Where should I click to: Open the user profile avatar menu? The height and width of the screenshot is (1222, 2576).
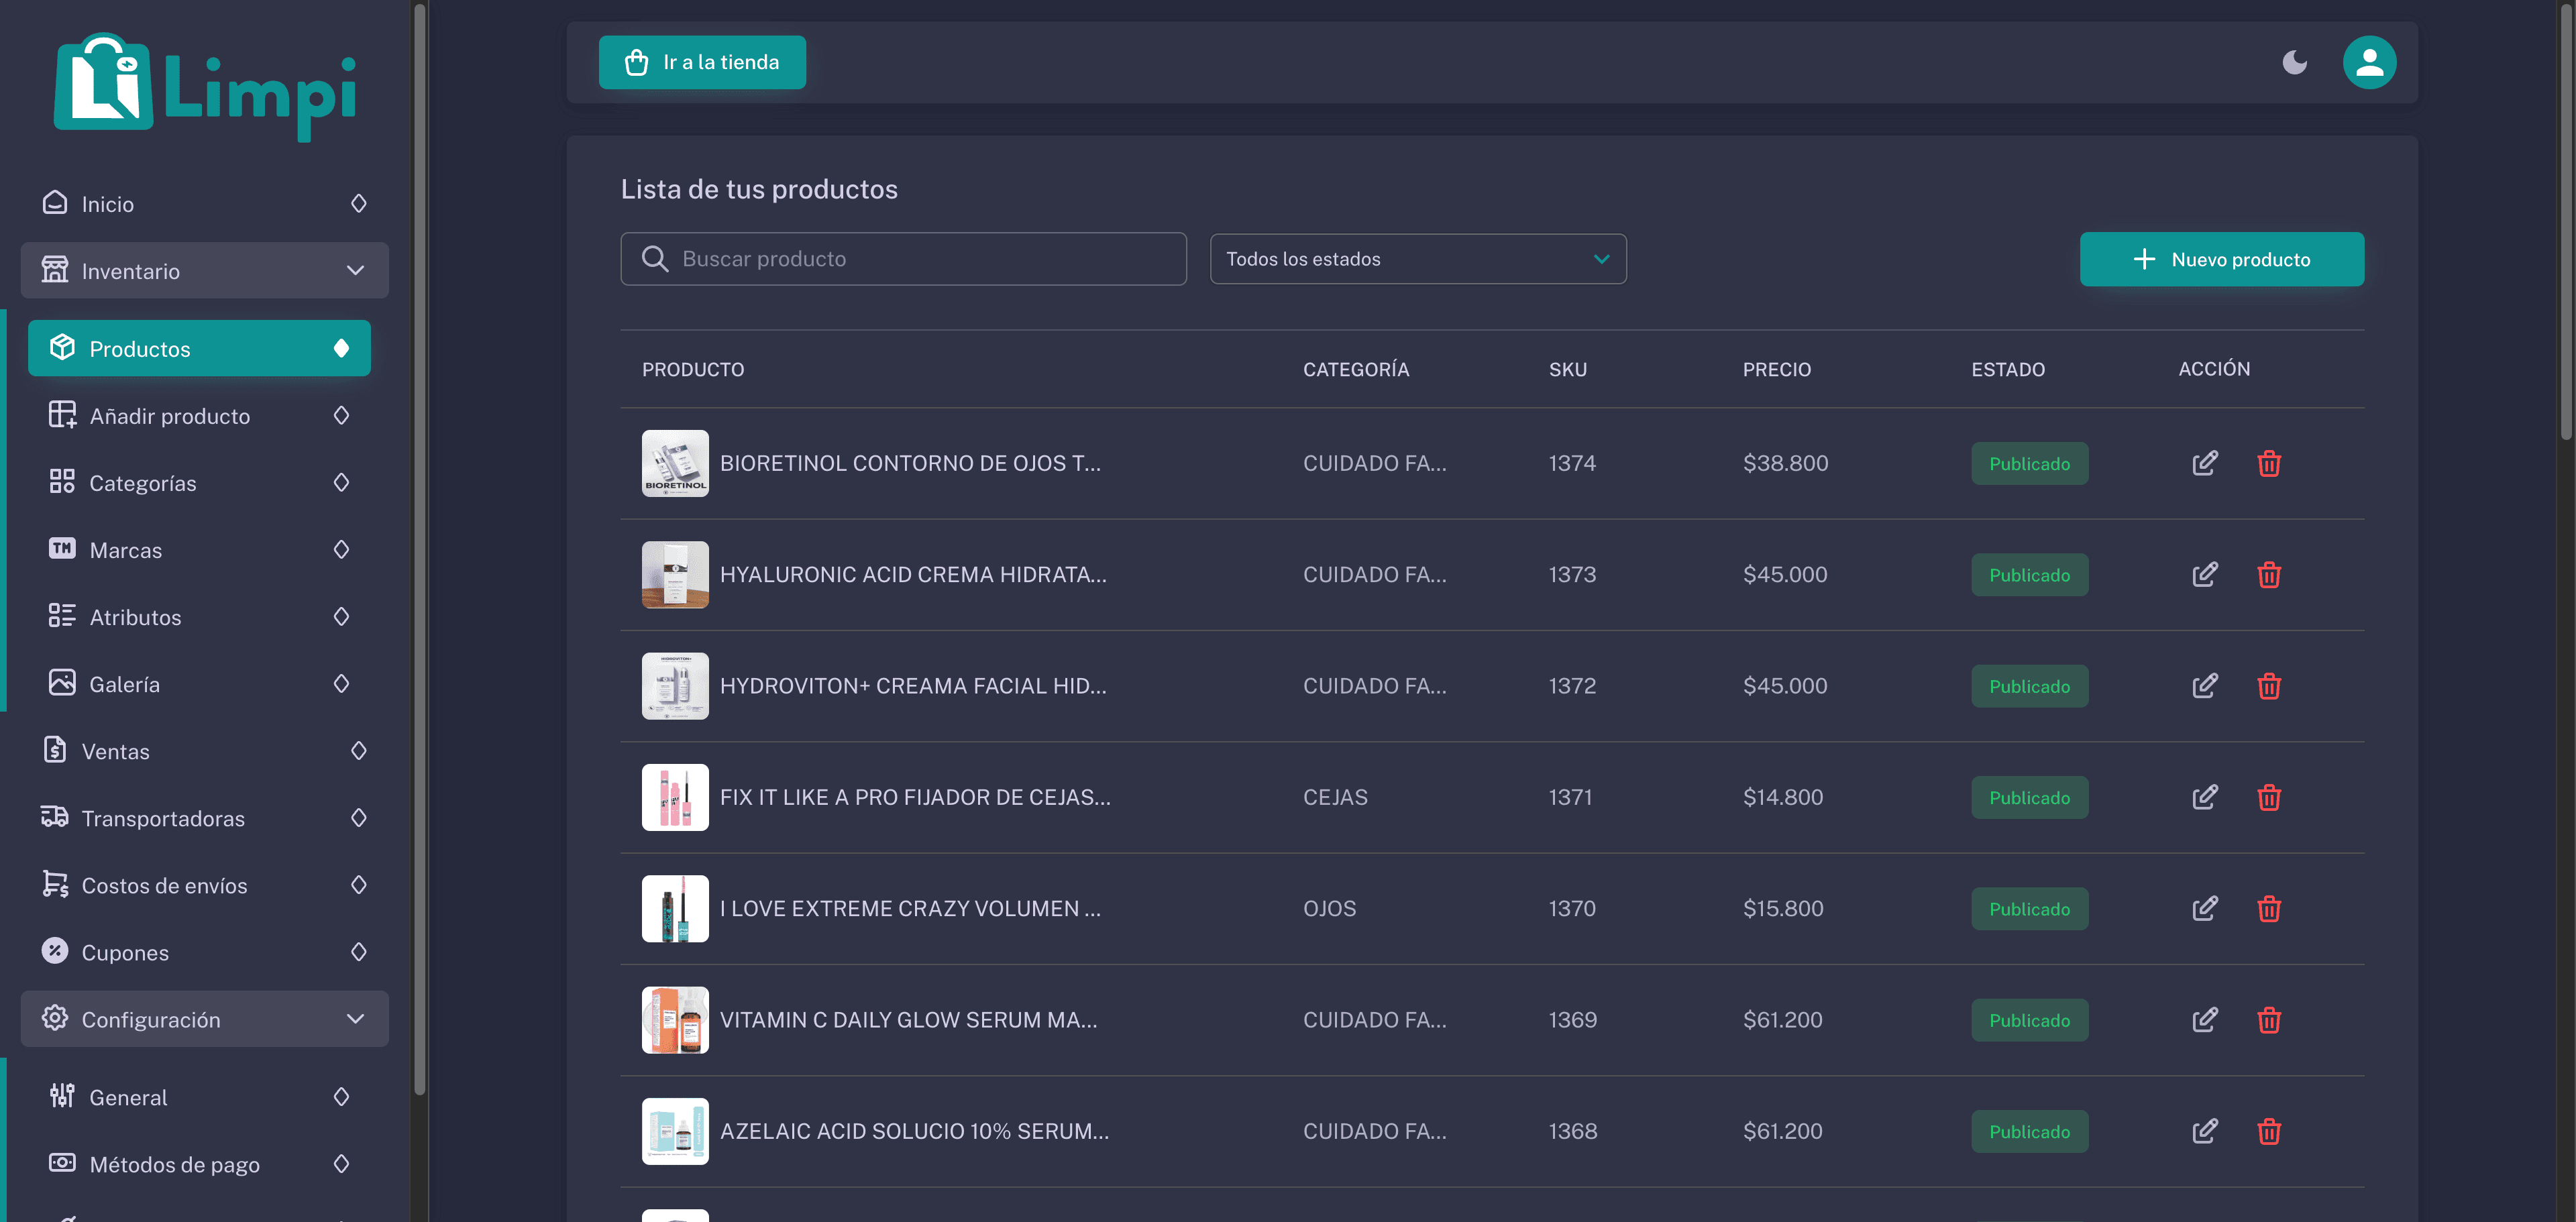(x=2369, y=62)
